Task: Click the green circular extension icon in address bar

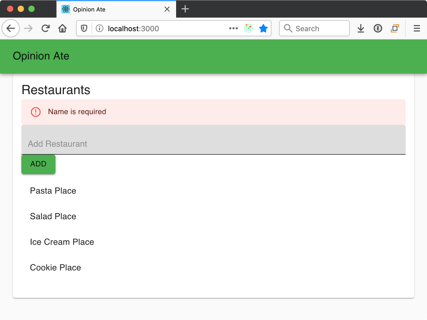Action: 248,28
